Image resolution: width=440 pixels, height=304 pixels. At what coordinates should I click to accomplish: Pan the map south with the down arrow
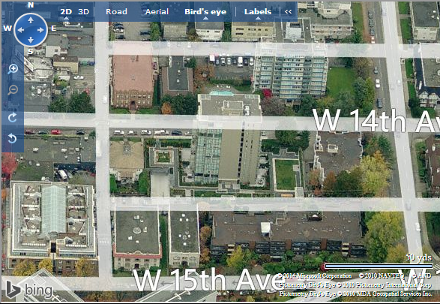pos(31,40)
